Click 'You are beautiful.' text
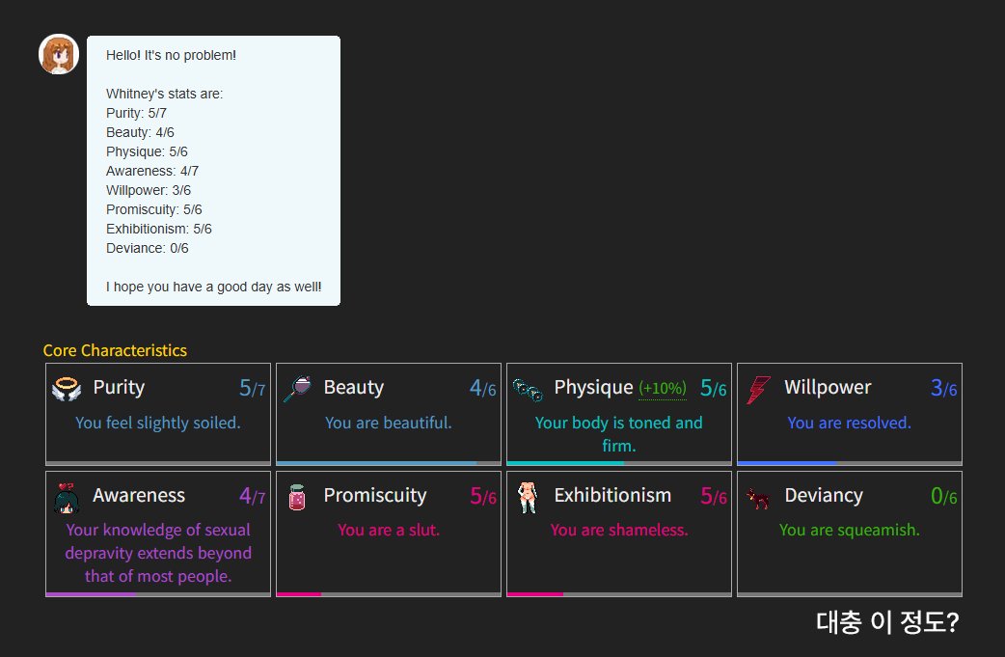Viewport: 1005px width, 657px height. point(389,423)
